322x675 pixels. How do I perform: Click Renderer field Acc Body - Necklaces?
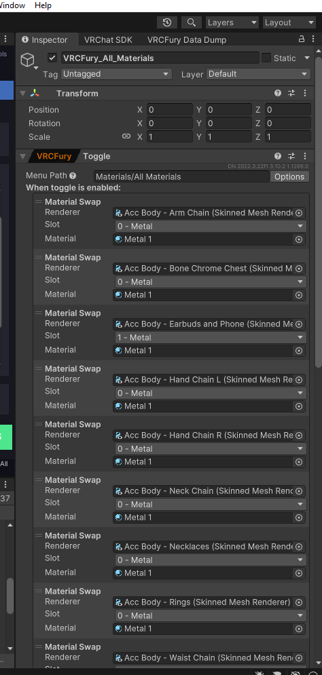209,546
